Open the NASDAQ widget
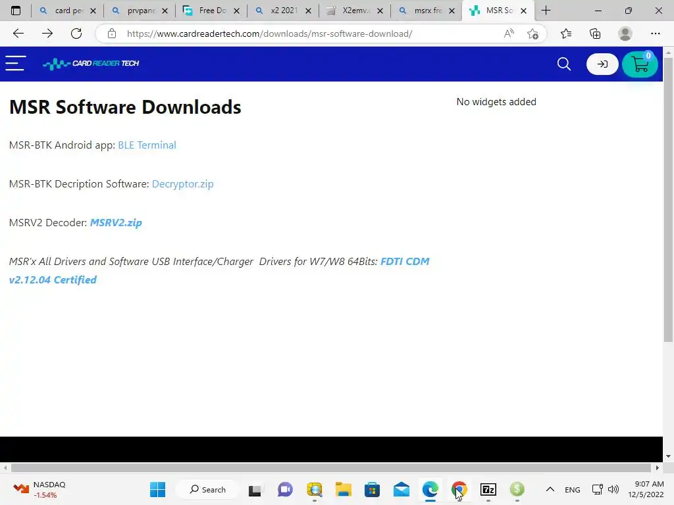The width and height of the screenshot is (674, 505). 39,489
